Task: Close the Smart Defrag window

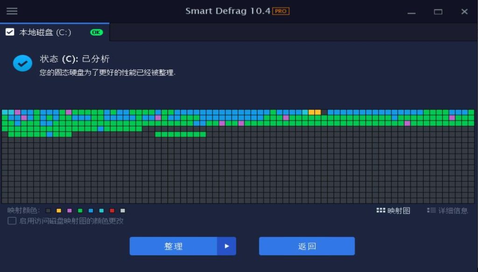Action: (464, 12)
